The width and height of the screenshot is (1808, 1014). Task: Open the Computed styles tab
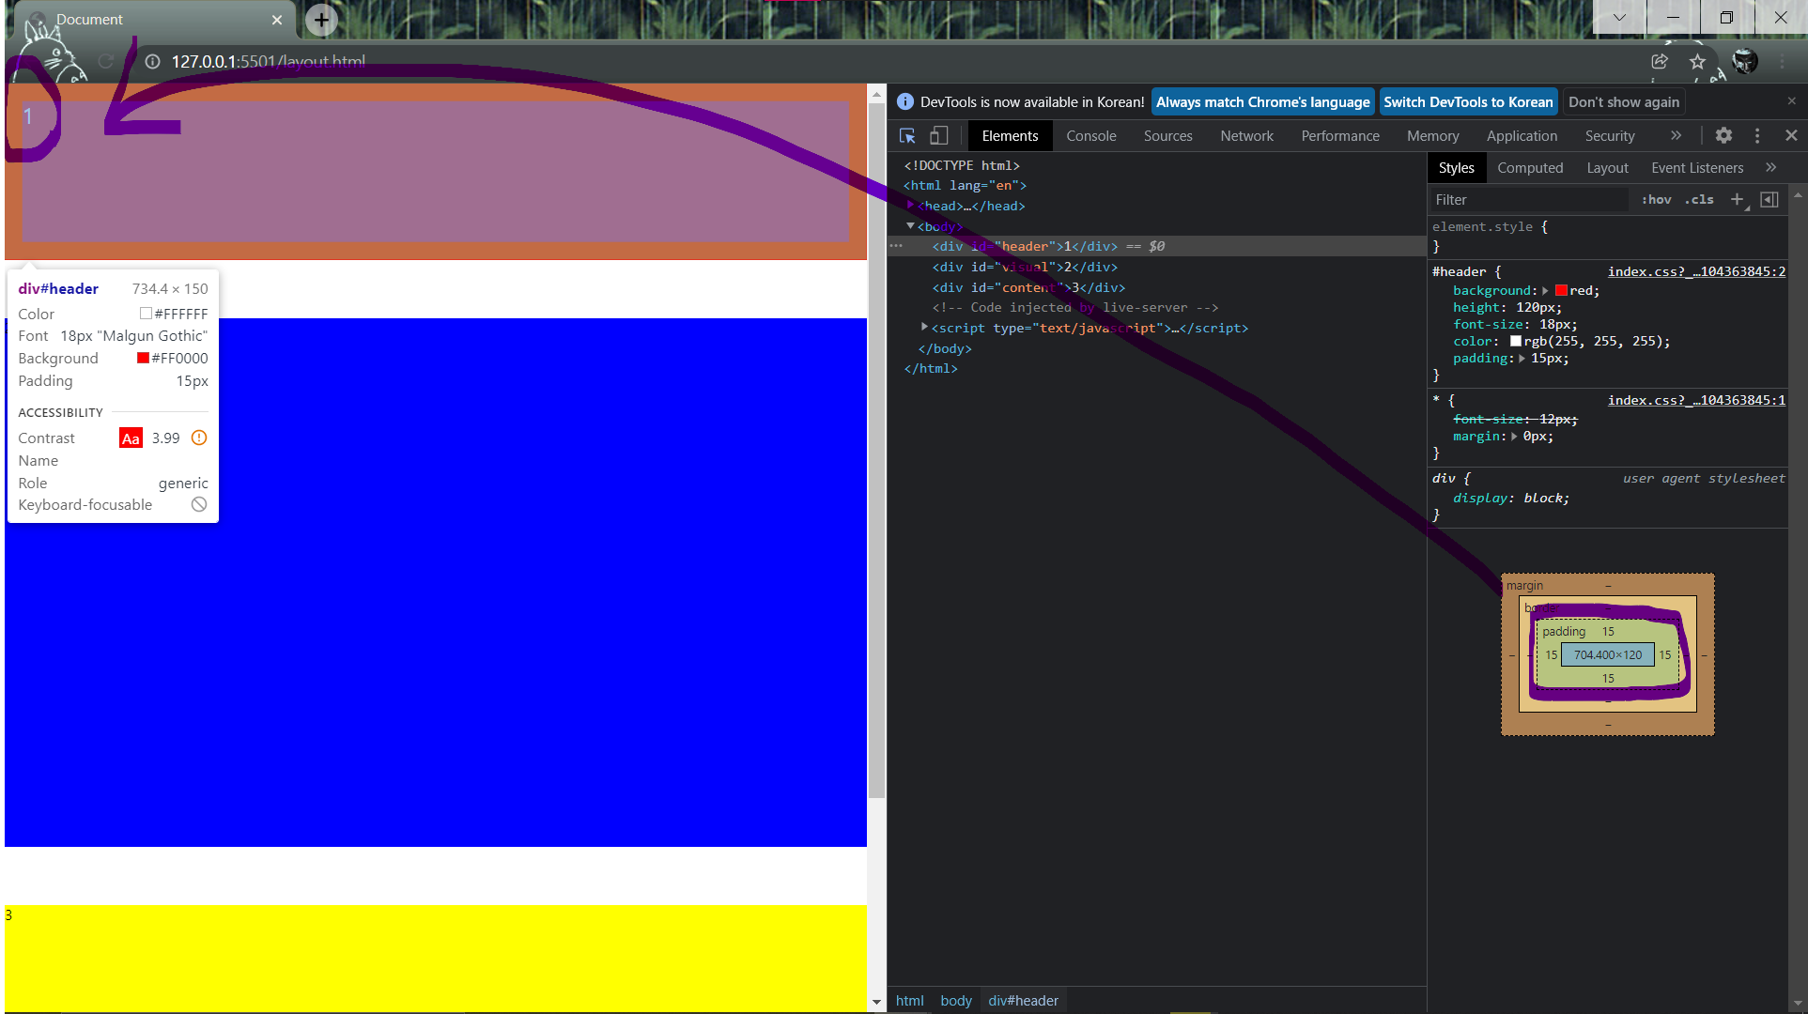[x=1529, y=167]
